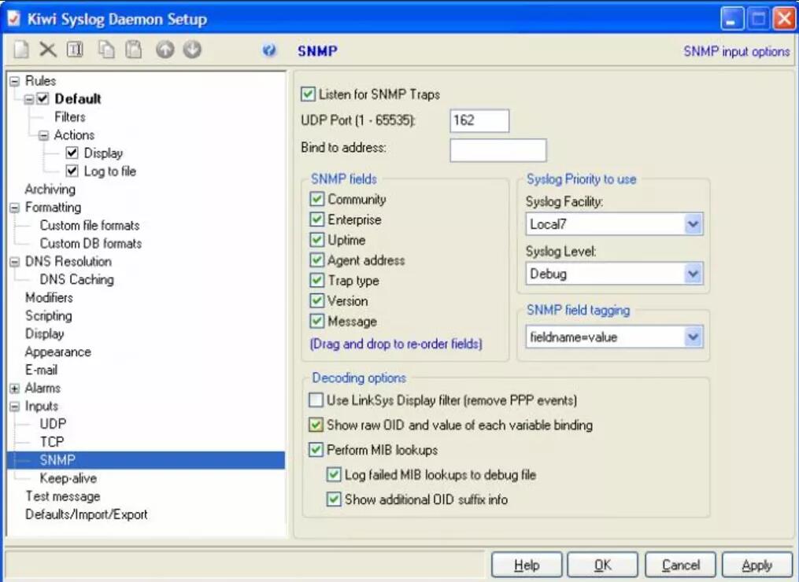Collapse the Actions tree node

(44, 135)
